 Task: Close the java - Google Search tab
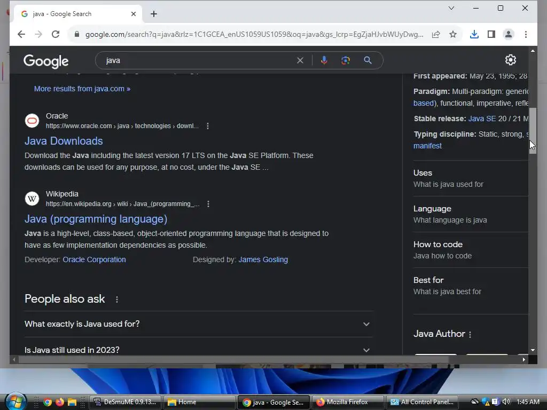coord(133,14)
